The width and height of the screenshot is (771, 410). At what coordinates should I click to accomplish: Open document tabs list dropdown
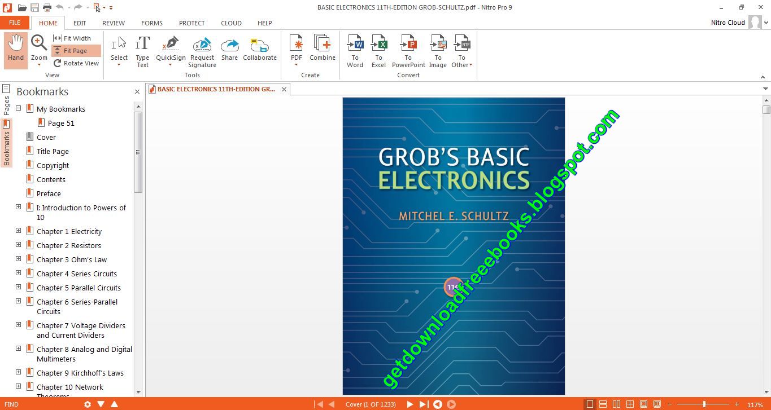click(766, 89)
